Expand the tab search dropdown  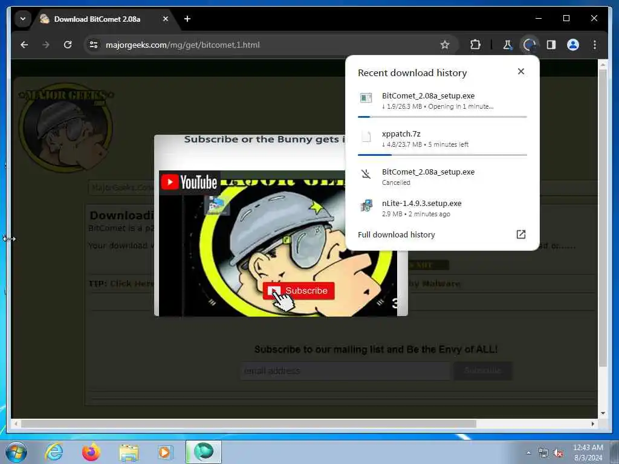point(23,19)
